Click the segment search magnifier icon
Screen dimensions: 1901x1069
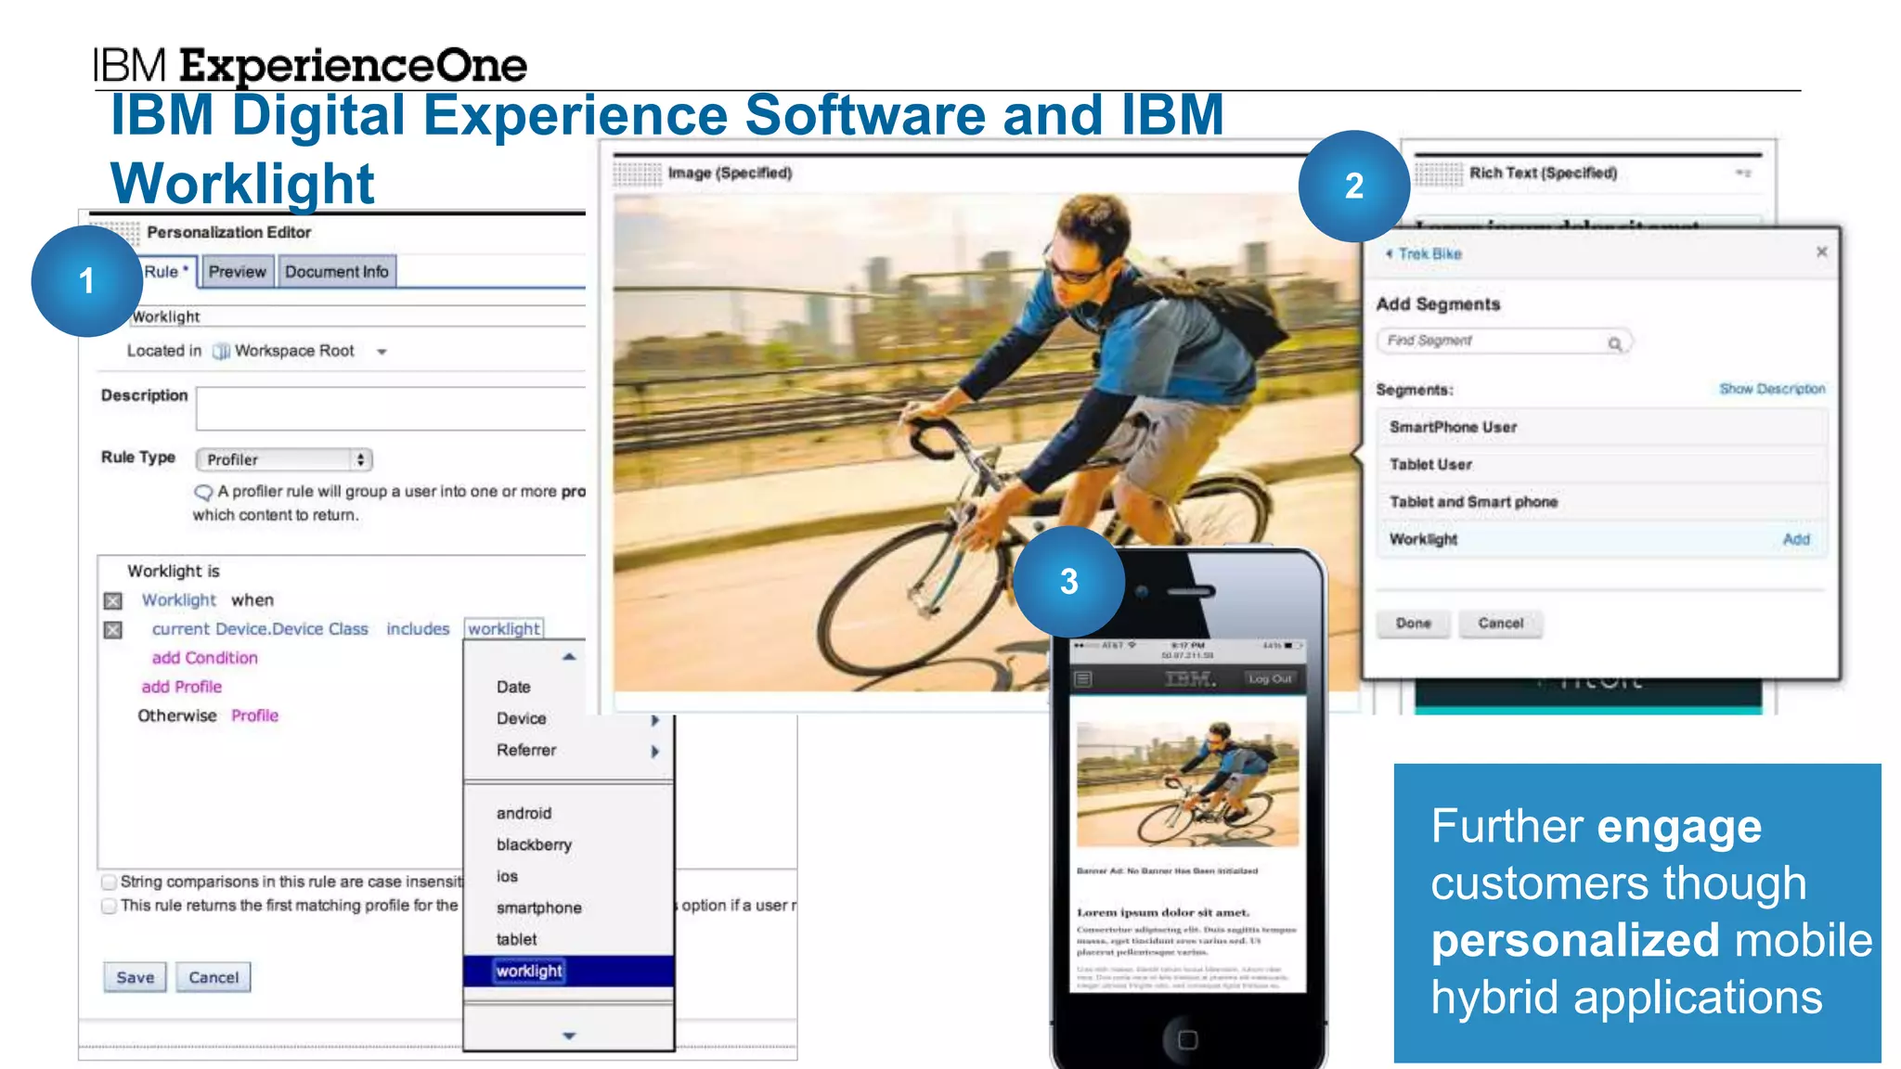click(1615, 343)
